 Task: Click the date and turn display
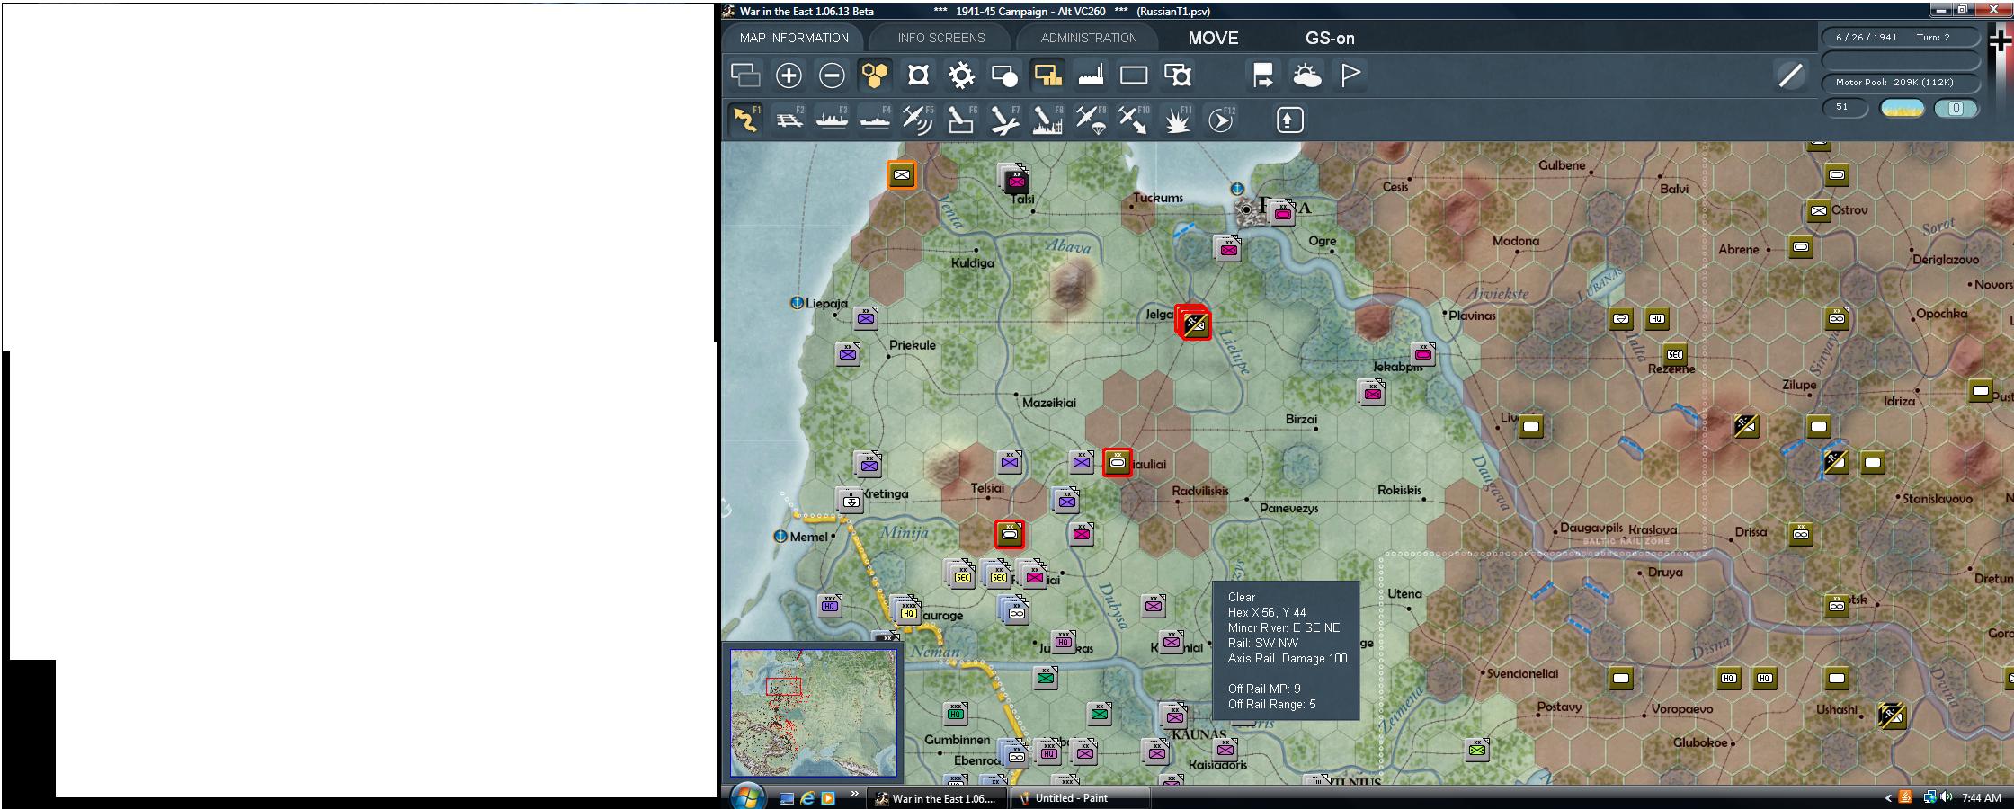tap(1901, 38)
